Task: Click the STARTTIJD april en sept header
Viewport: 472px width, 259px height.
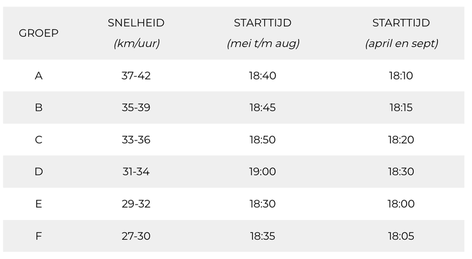Action: tap(401, 33)
